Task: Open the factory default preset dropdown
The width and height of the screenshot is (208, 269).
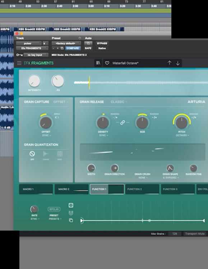Action: 66,43
